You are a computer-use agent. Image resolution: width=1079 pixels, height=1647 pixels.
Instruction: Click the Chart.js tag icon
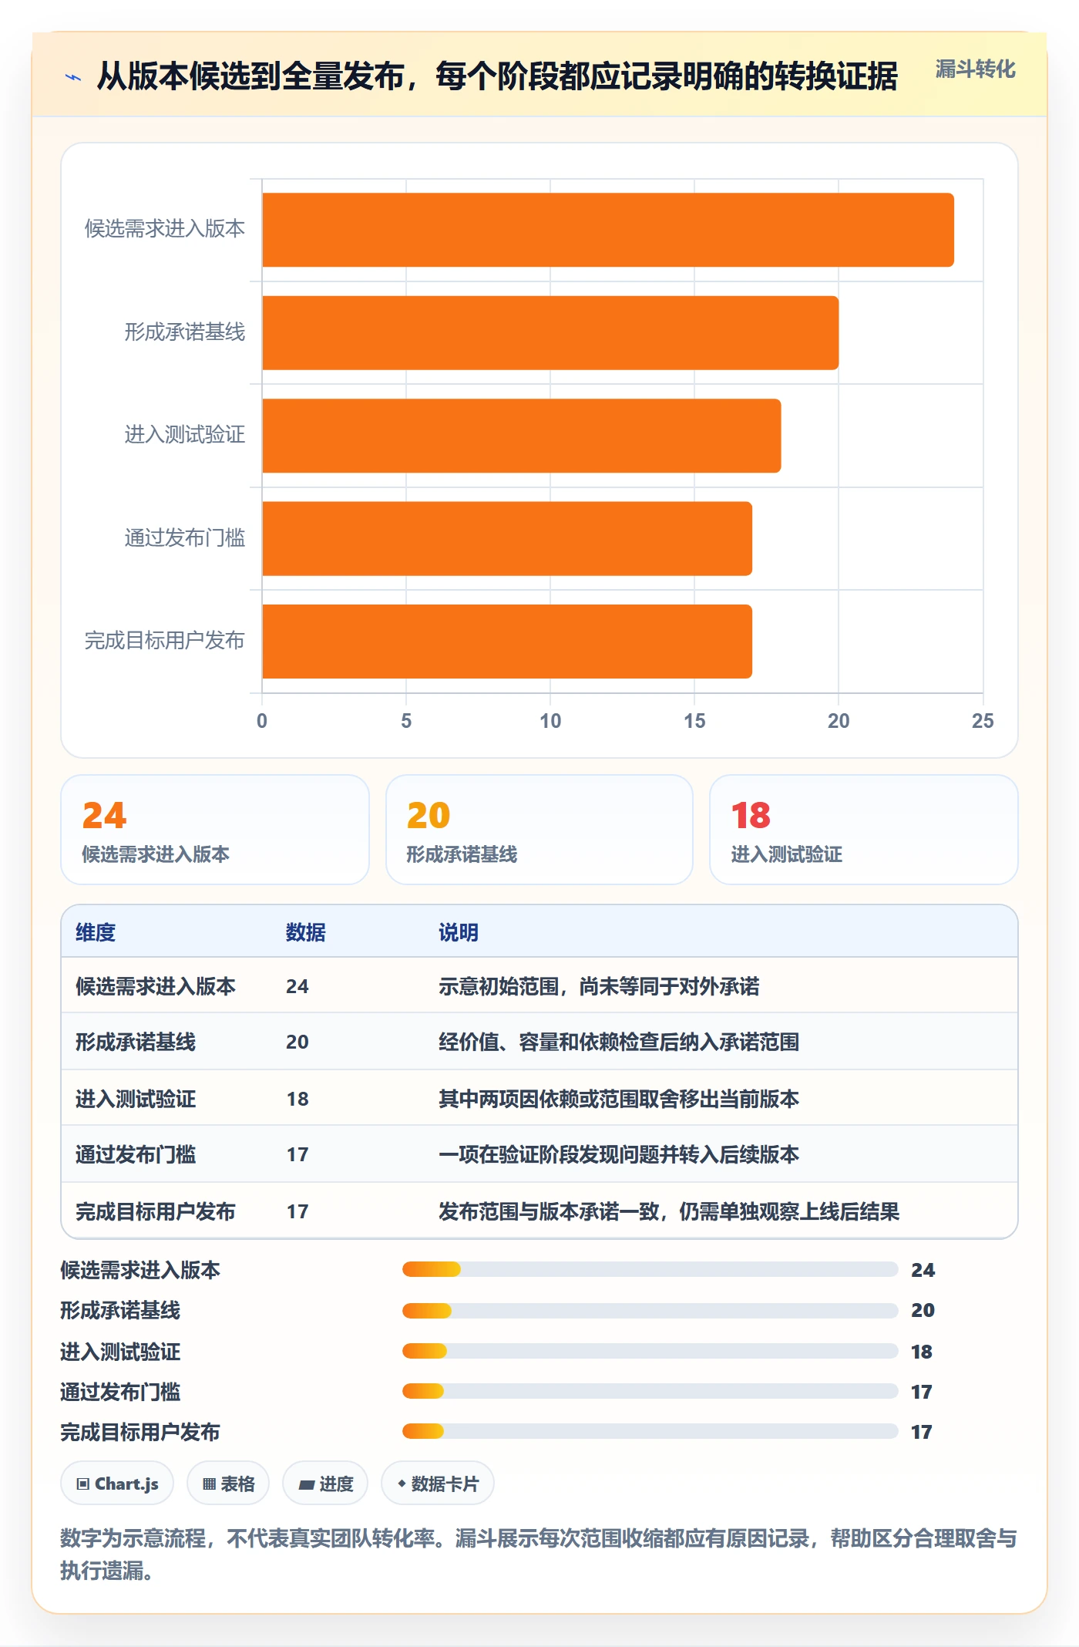pyautogui.click(x=83, y=1484)
